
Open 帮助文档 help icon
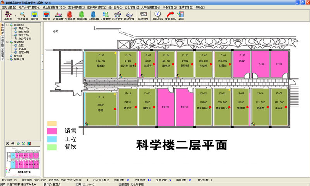point(157,15)
